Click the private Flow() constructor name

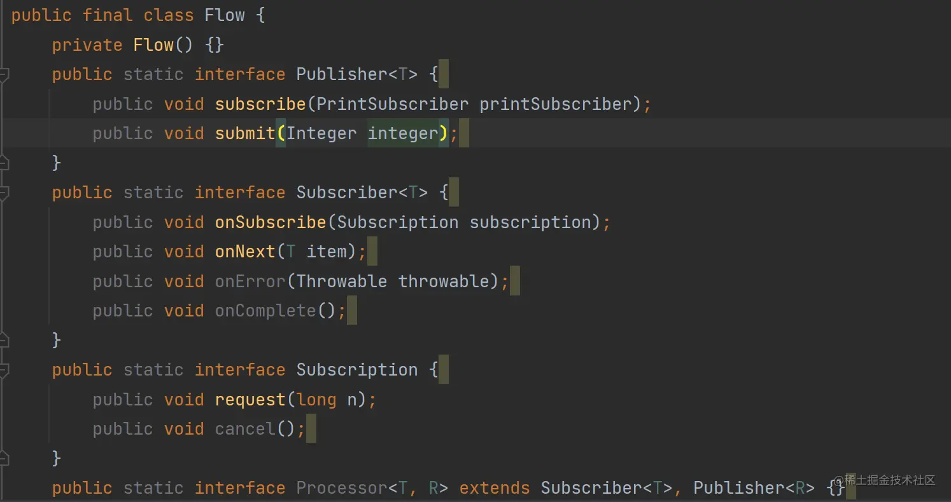pos(153,45)
